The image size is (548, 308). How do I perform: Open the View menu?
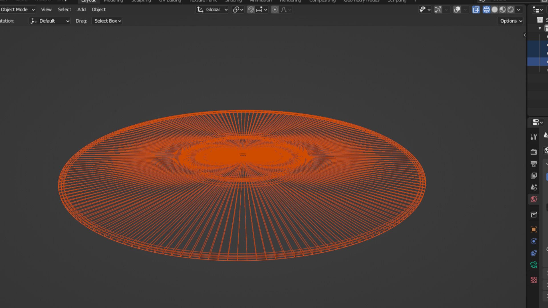pos(46,9)
